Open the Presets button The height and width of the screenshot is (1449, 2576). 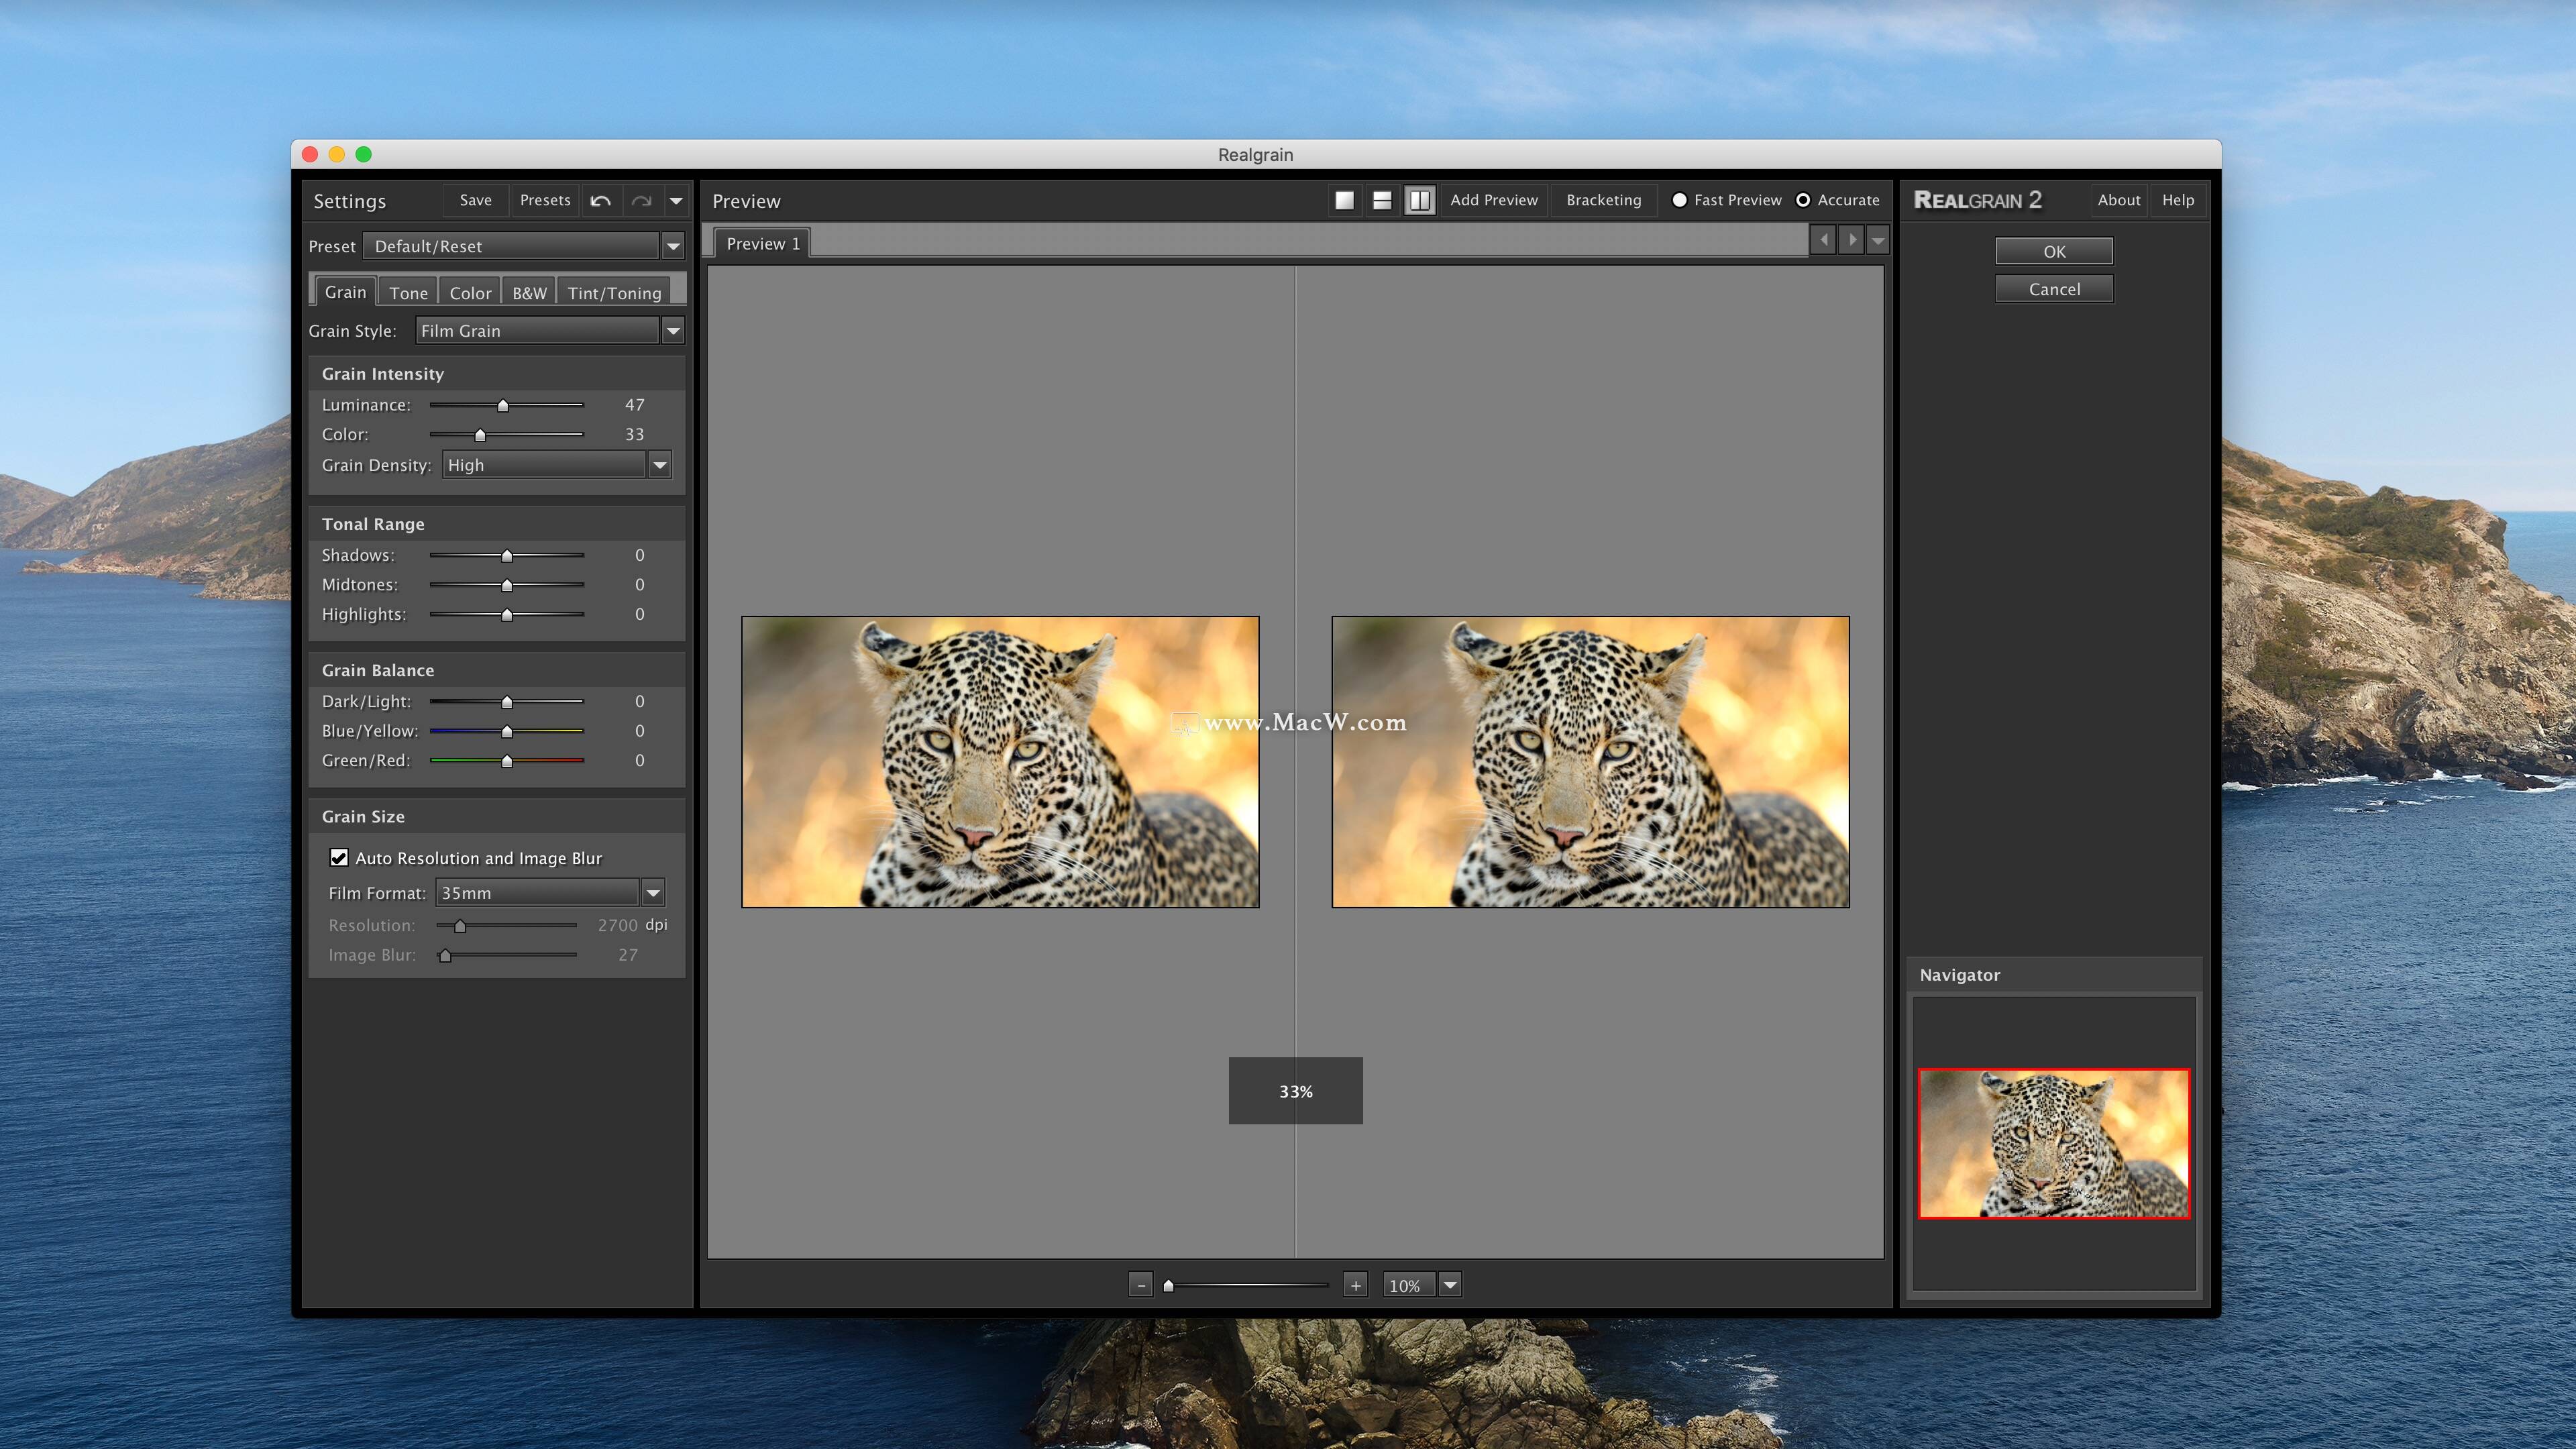[545, 200]
